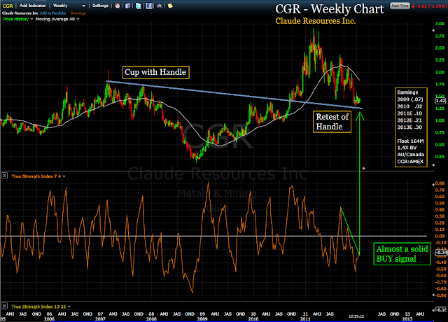
Task: Click the cube icon in the toolbar
Action: click(128, 6)
